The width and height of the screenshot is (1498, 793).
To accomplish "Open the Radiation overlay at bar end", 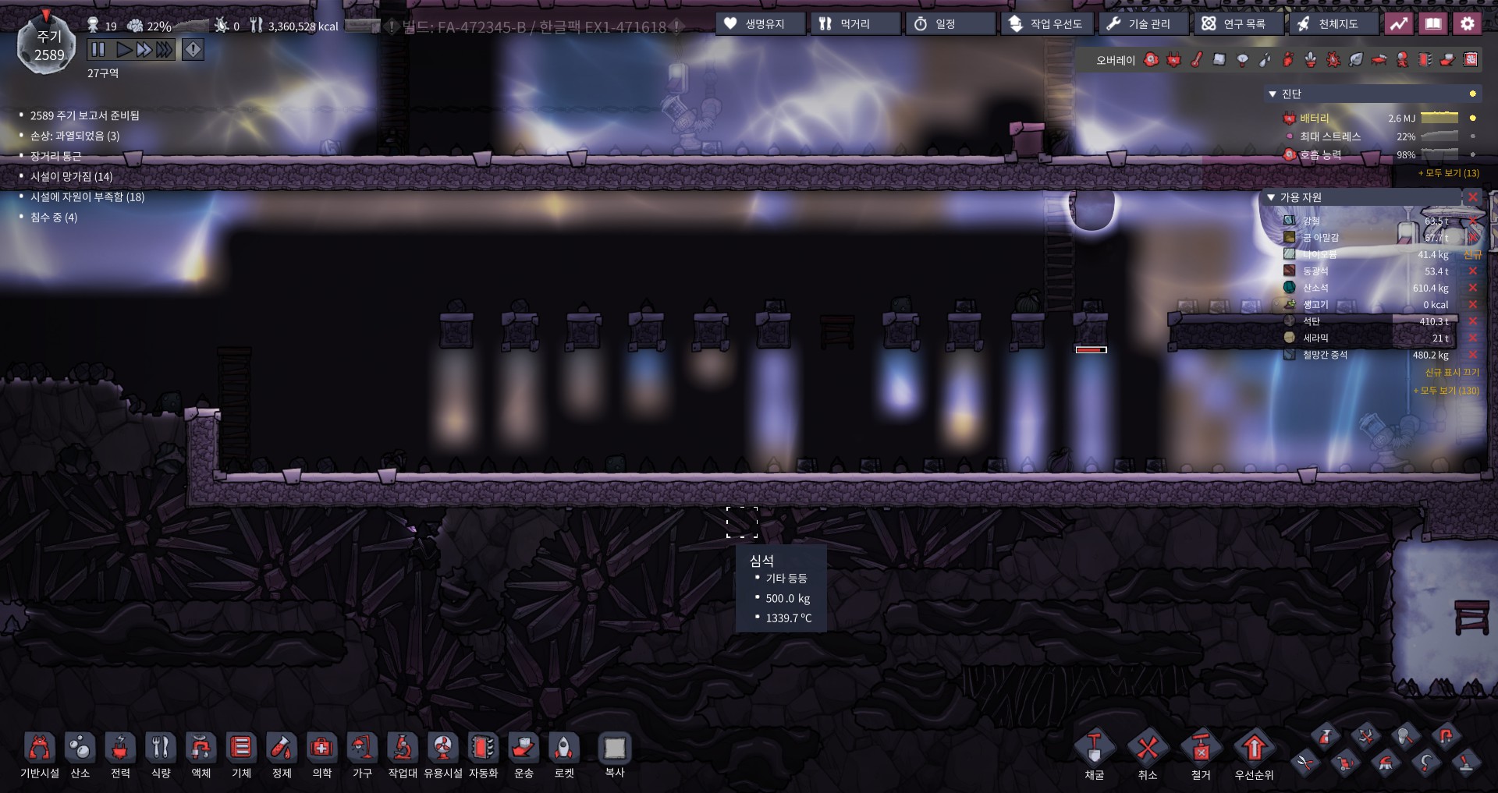I will (1471, 60).
